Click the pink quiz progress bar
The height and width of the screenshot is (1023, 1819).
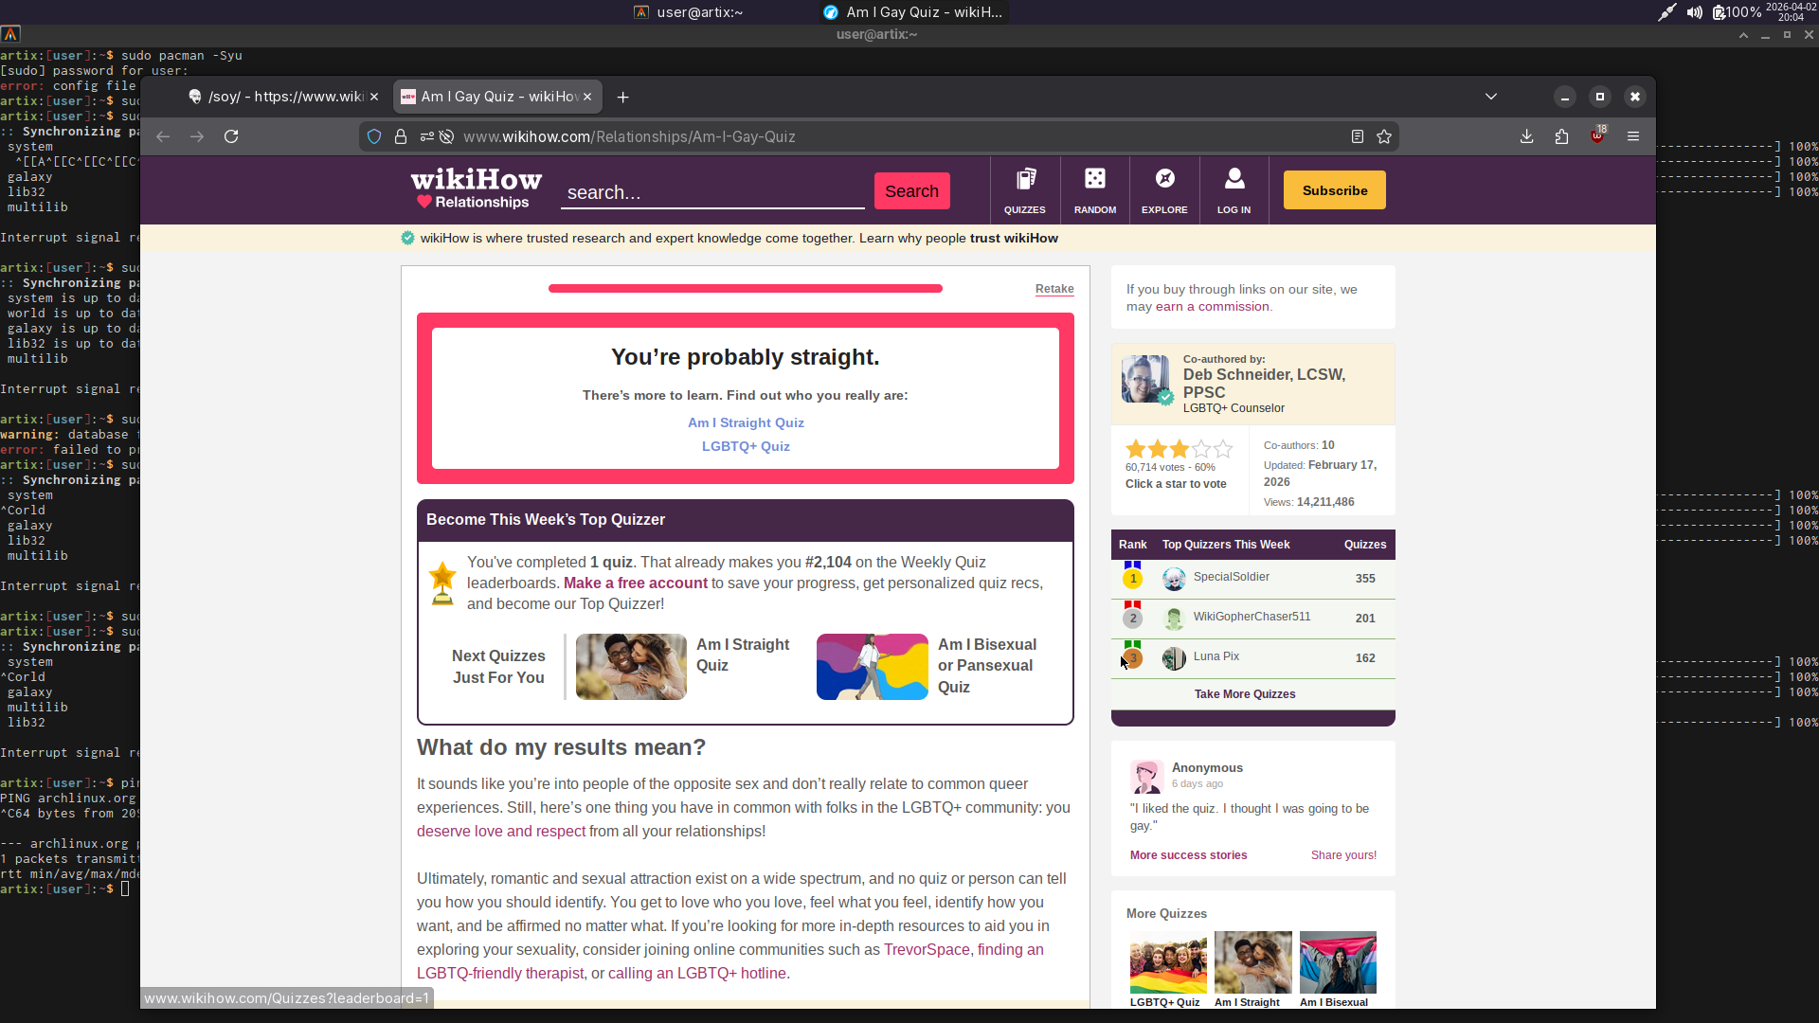[745, 288]
